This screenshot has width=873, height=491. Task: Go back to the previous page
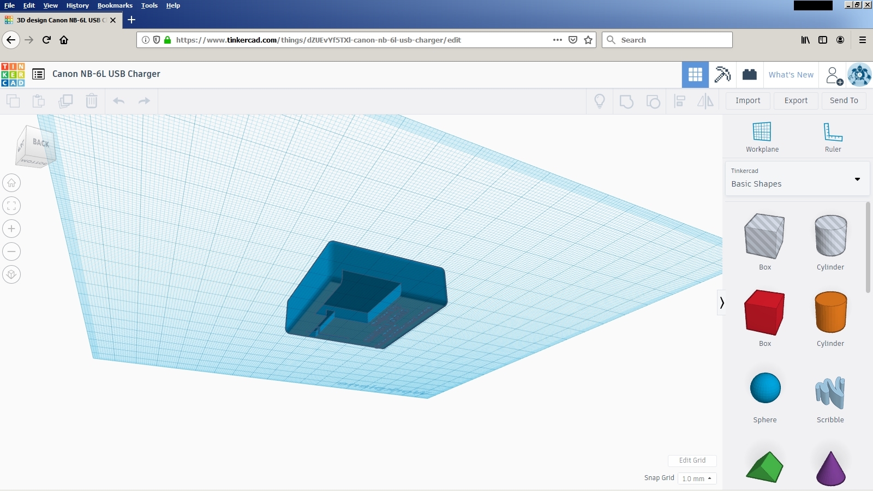click(11, 40)
